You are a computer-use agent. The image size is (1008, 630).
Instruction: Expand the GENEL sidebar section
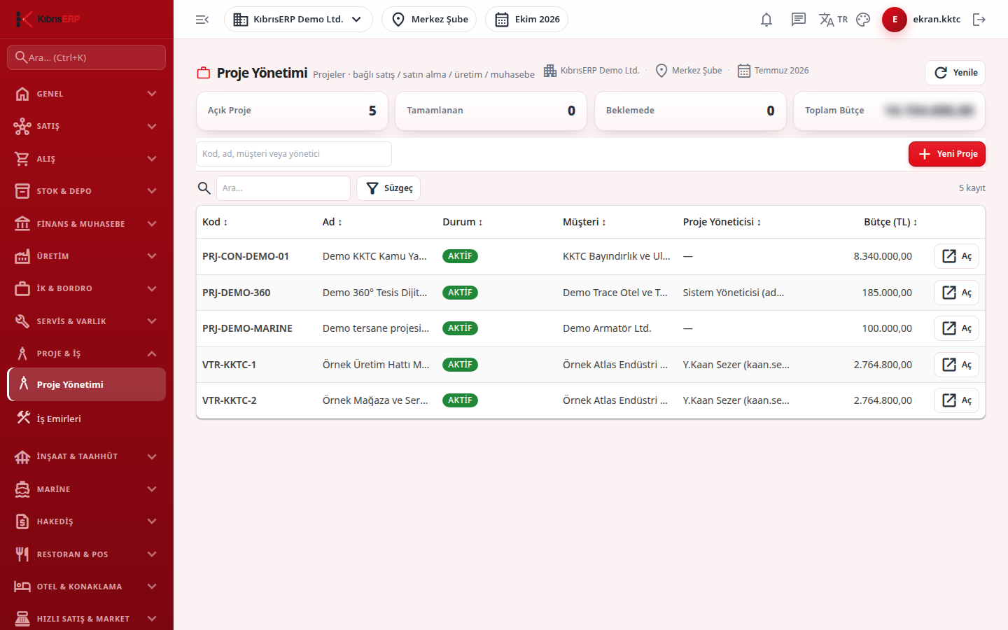pos(87,94)
